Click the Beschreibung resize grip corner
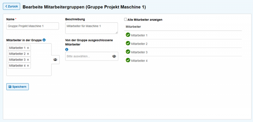 coord(116,32)
